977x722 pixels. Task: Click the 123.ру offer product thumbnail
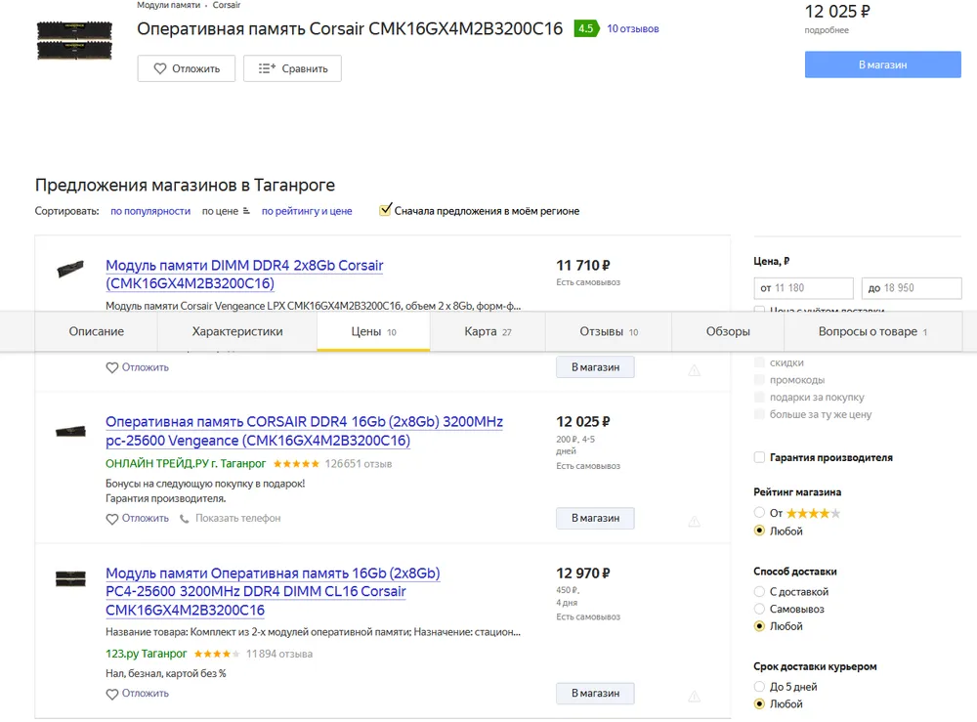[70, 579]
